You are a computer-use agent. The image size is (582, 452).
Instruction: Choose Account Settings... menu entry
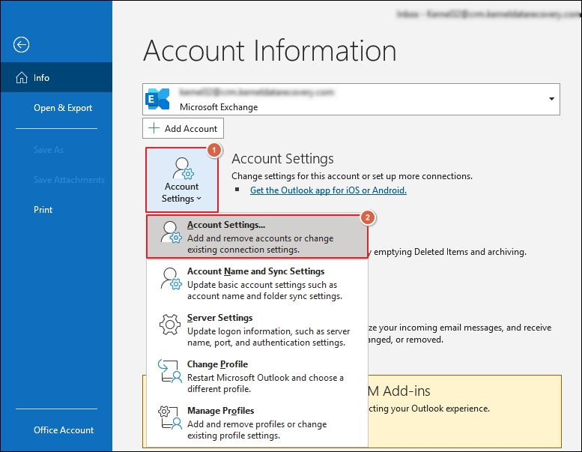[x=257, y=237]
